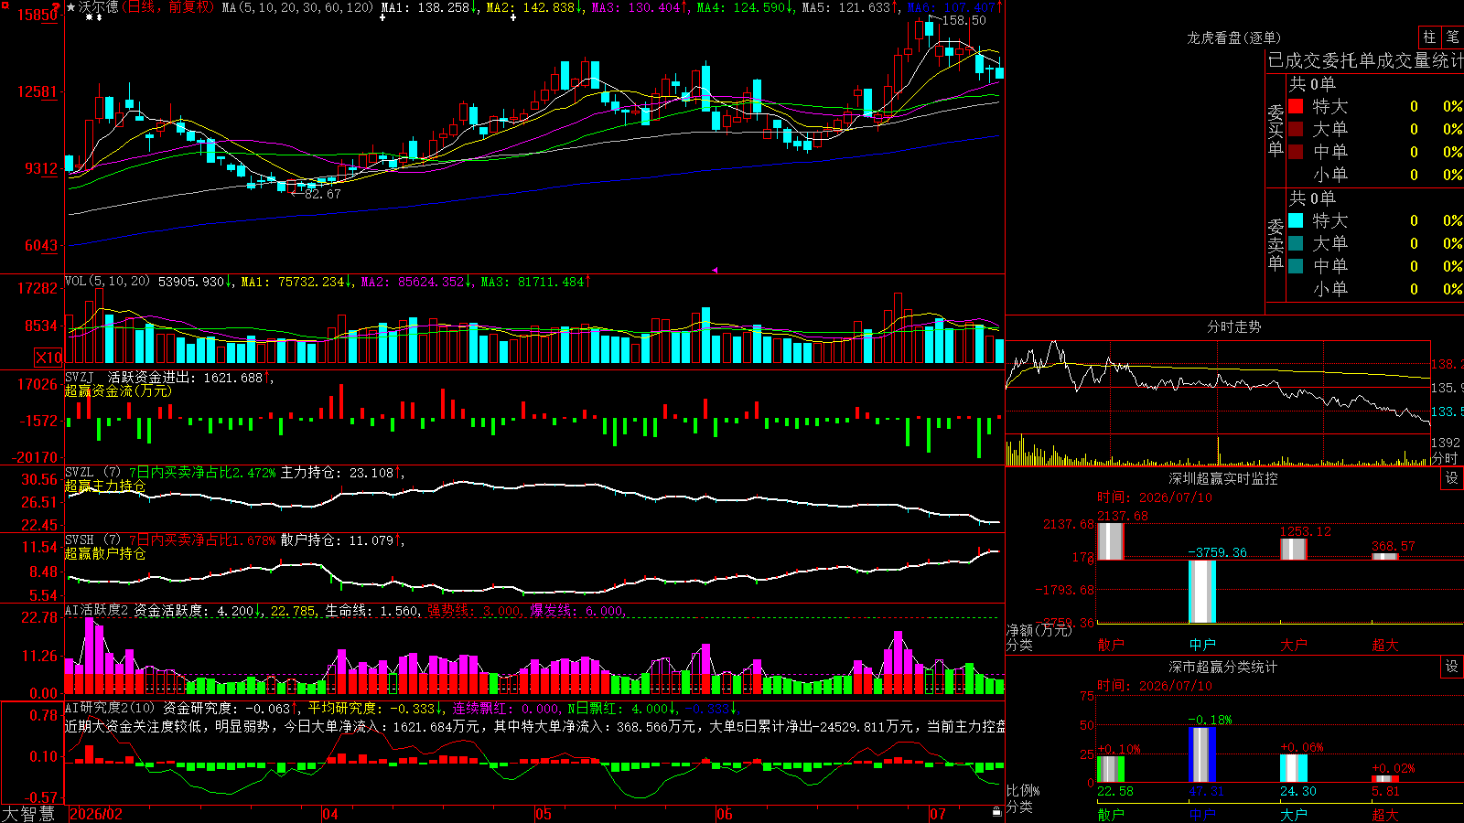This screenshot has height=823, width=1464.
Task: Open 设 settings for 深市超赢分类统计
Action: click(x=1452, y=667)
